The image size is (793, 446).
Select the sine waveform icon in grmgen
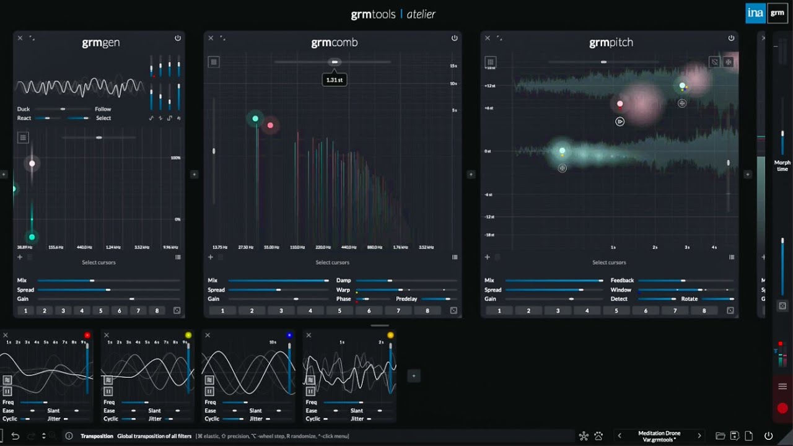pyautogui.click(x=151, y=118)
